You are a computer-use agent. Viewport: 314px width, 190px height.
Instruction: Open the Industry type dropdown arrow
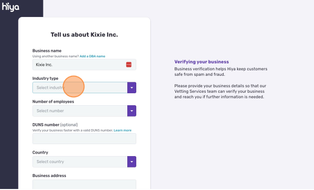[132, 88]
